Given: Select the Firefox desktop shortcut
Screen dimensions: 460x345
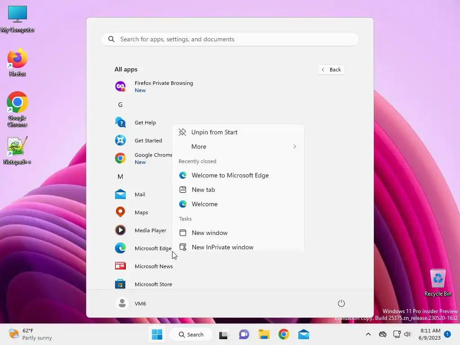Looking at the screenshot, I should pyautogui.click(x=18, y=63).
